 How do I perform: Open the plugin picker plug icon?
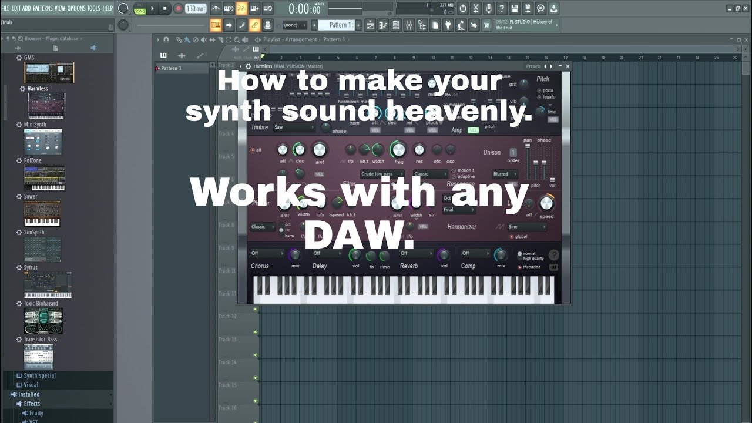[448, 25]
